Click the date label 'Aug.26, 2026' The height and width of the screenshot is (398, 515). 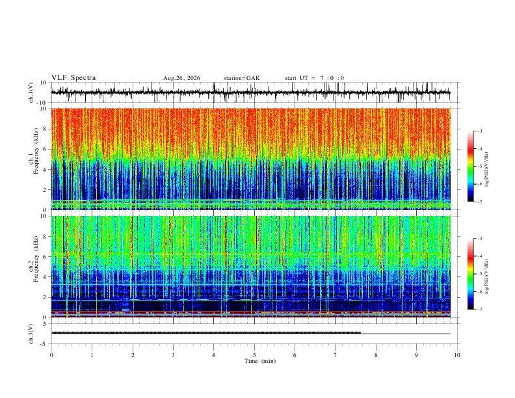click(x=181, y=78)
